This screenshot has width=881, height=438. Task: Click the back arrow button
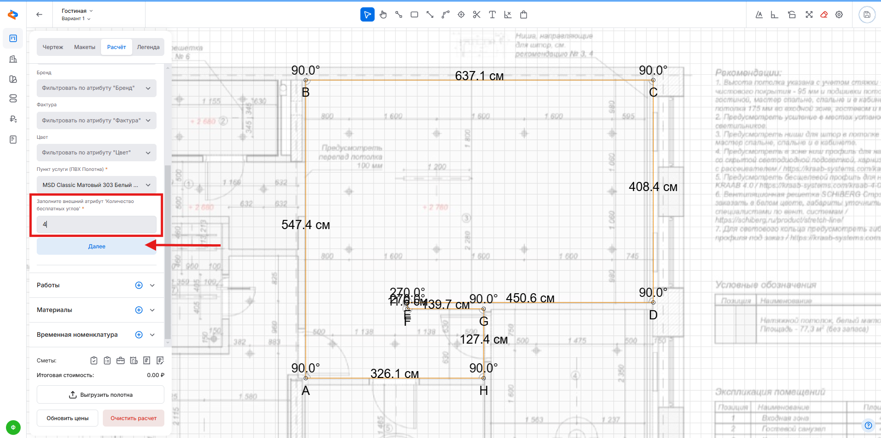39,15
